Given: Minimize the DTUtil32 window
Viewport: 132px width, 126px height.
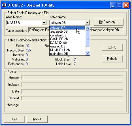Looking at the screenshot, I should 113,5.
